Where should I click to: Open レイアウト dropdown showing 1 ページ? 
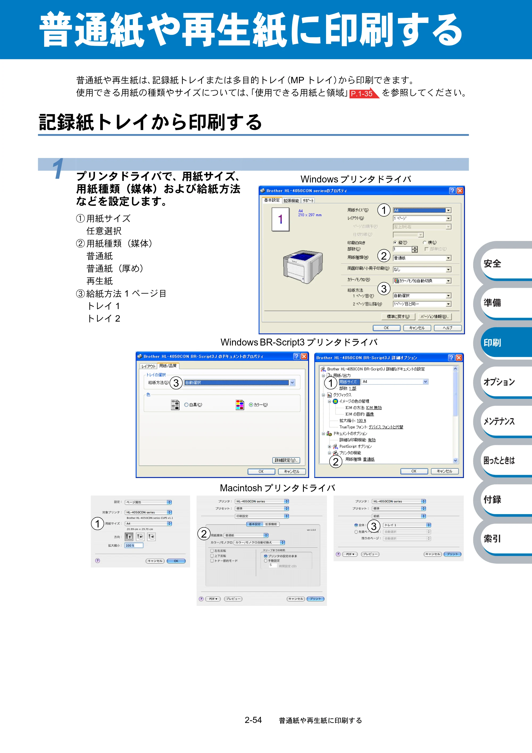[x=422, y=218]
